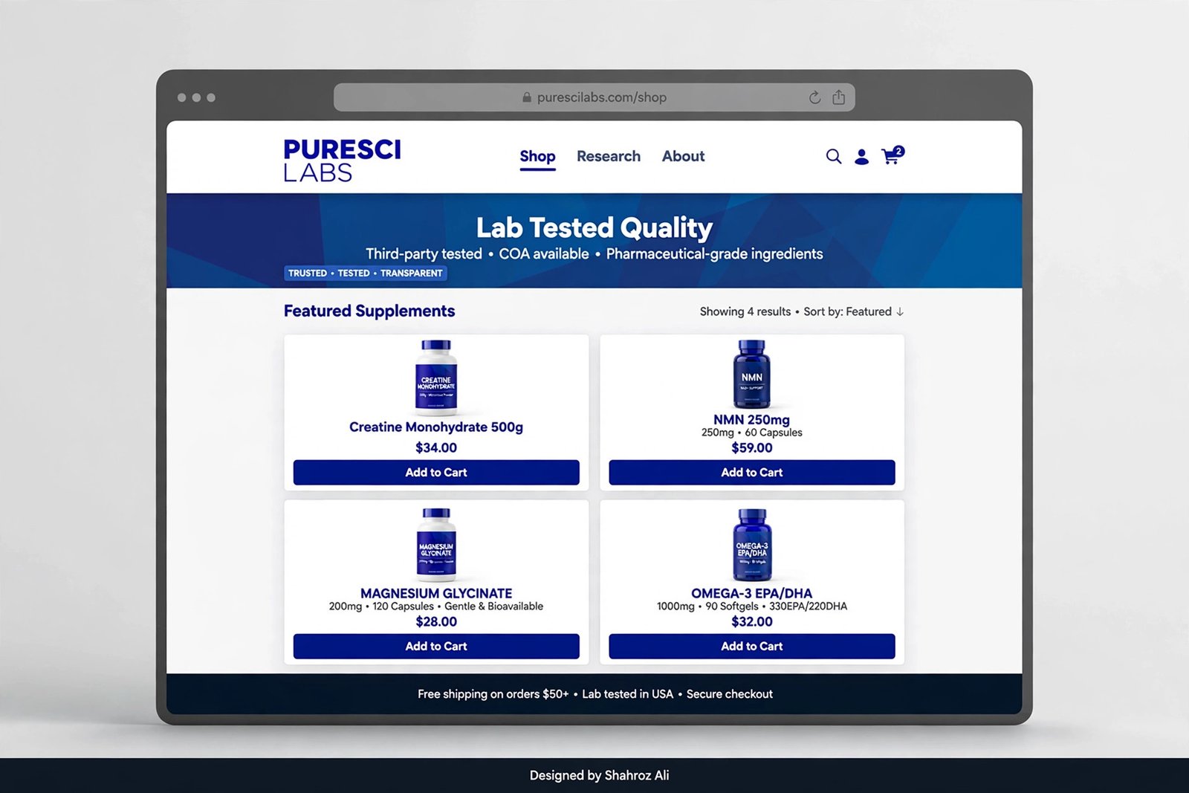Click the cart item count badge
1189x793 pixels.
pos(898,151)
